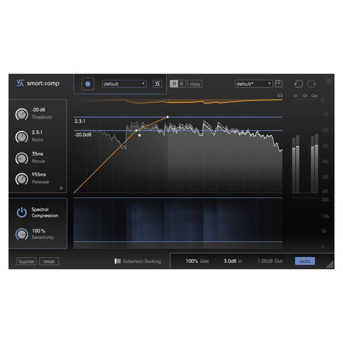This screenshot has height=343, width=343.
Task: Open the default profile dropdown
Action: pos(124,84)
